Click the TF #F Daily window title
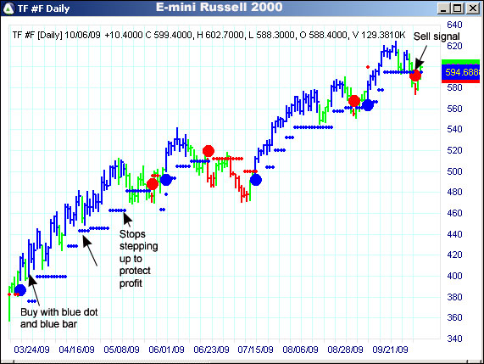This screenshot has height=364, width=484. 43,8
